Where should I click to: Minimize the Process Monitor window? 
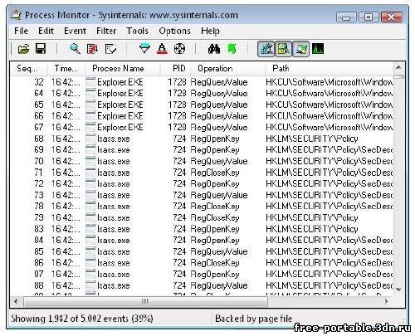click(x=347, y=17)
